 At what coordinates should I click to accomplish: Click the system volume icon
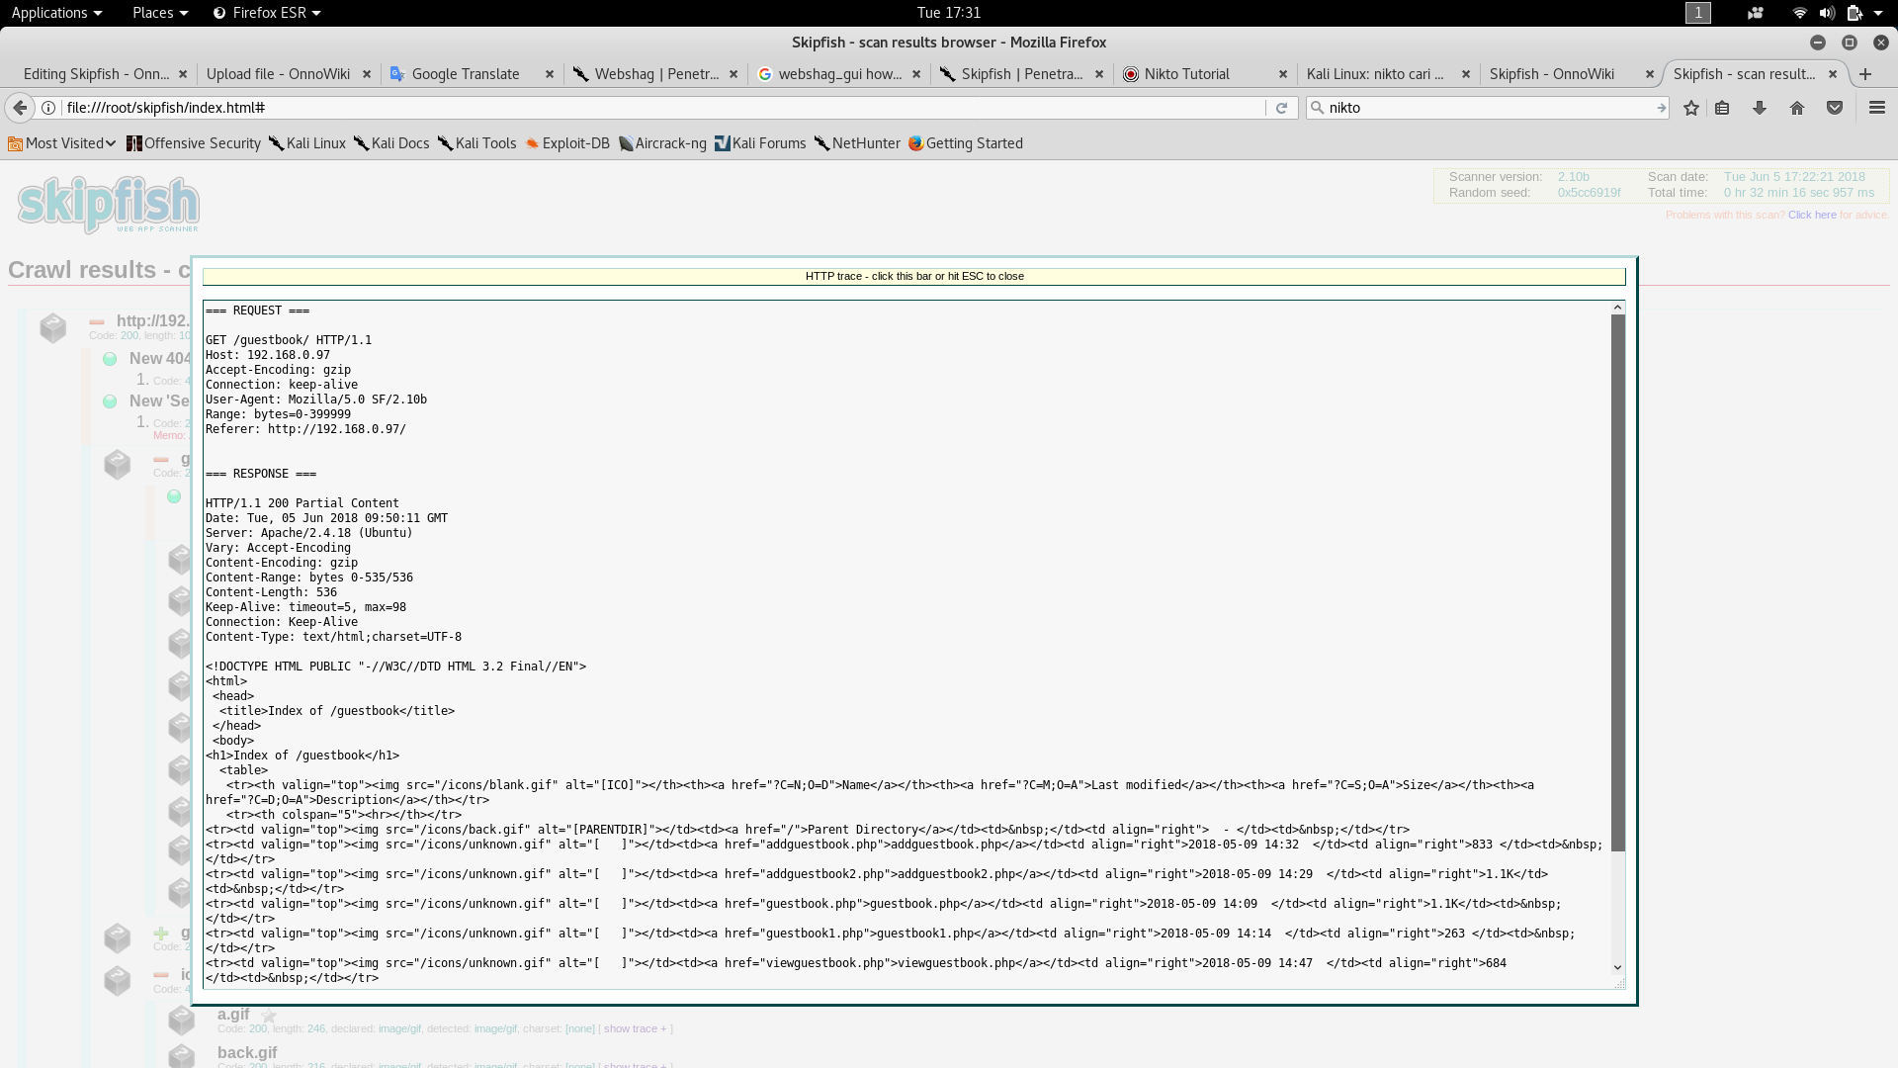coord(1827,13)
